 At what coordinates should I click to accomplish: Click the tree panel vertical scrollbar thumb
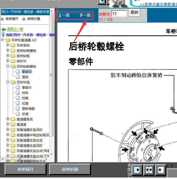pyautogui.click(x=52, y=75)
